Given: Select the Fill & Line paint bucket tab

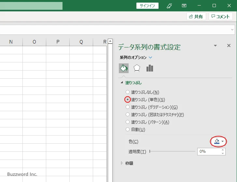Looking at the screenshot, I should coord(124,68).
